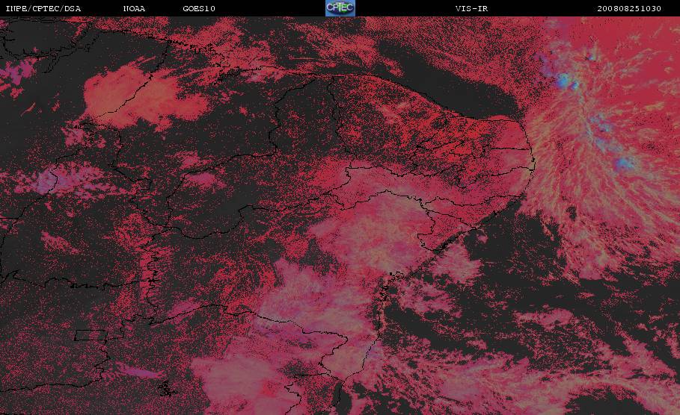Click the 200808251030 timestamp

pos(629,9)
